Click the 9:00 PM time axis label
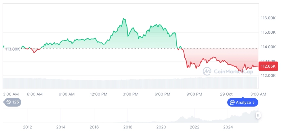 194,94
